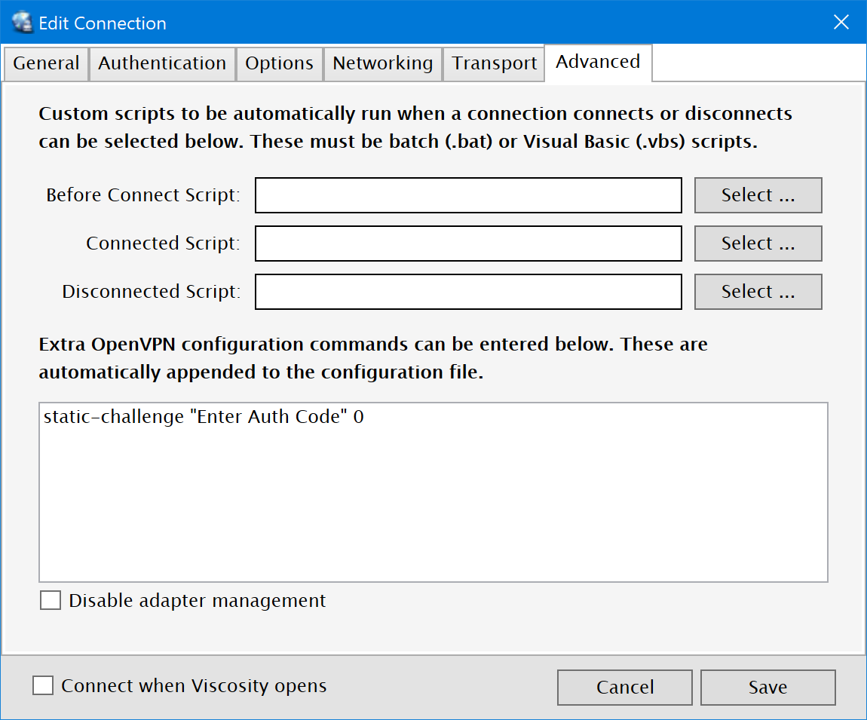Viewport: 867px width, 720px height.
Task: Switch to the General tab
Action: [46, 63]
